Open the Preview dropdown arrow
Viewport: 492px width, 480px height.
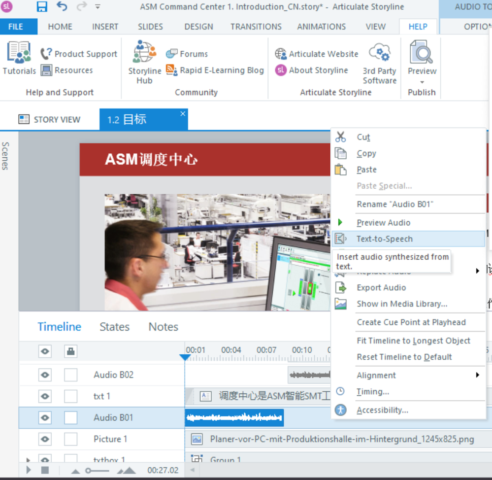pyautogui.click(x=422, y=82)
